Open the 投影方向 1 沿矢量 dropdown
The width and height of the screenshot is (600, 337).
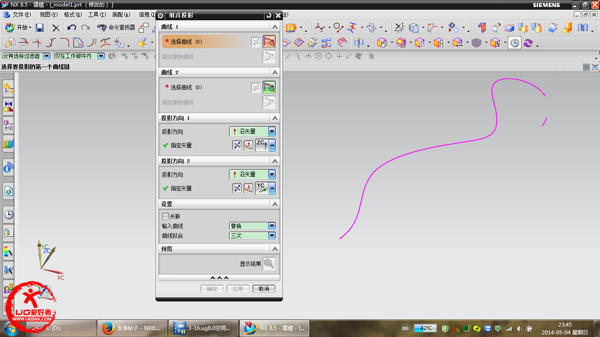coord(253,131)
